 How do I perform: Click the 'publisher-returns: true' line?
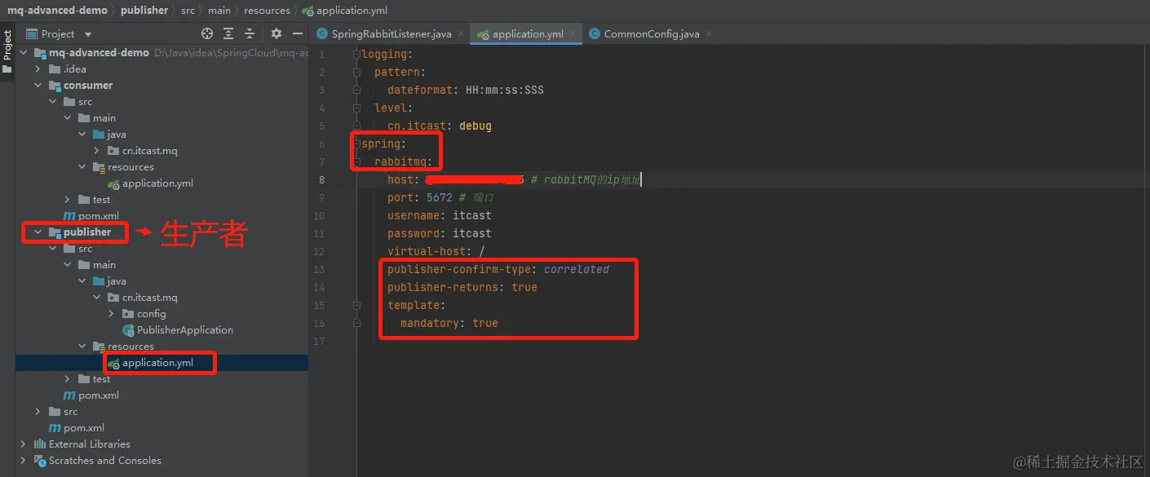coord(462,287)
